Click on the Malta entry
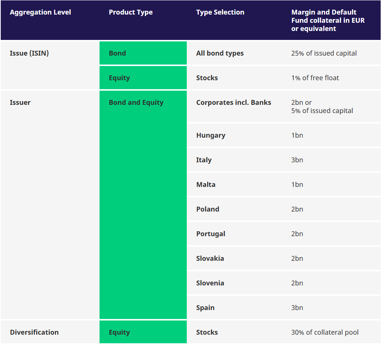Viewport: 381px width, 344px height. click(x=206, y=184)
